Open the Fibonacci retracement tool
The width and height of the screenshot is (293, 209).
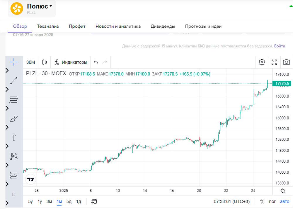point(14,100)
